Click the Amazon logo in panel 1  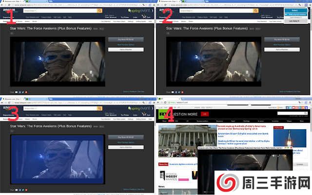(12, 10)
